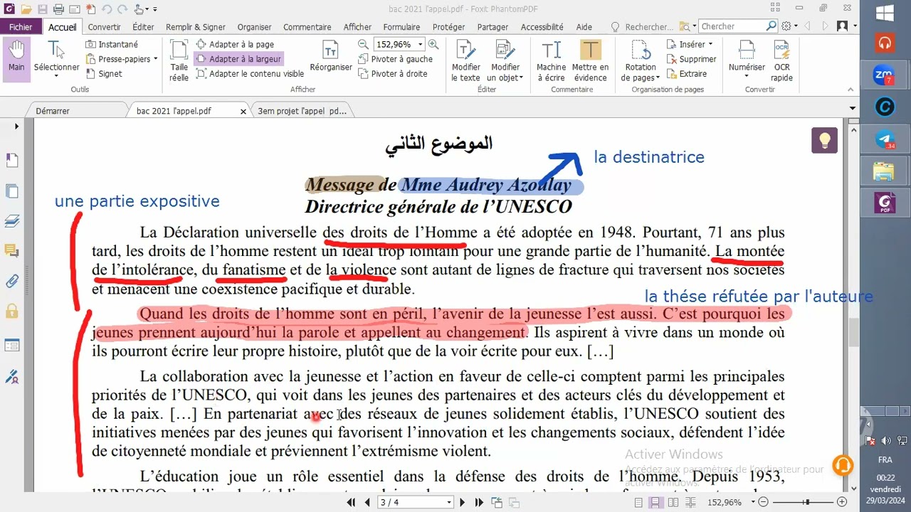Image resolution: width=911 pixels, height=512 pixels.
Task: Go to the first page
Action: point(352,502)
